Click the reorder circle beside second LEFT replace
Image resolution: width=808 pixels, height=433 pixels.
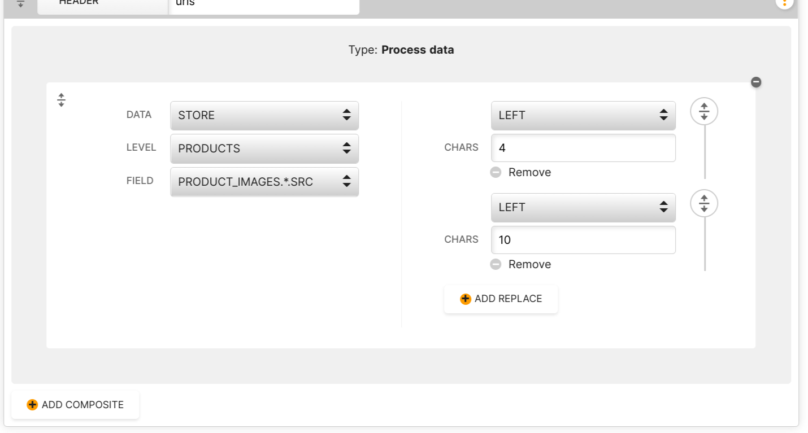pyautogui.click(x=704, y=204)
